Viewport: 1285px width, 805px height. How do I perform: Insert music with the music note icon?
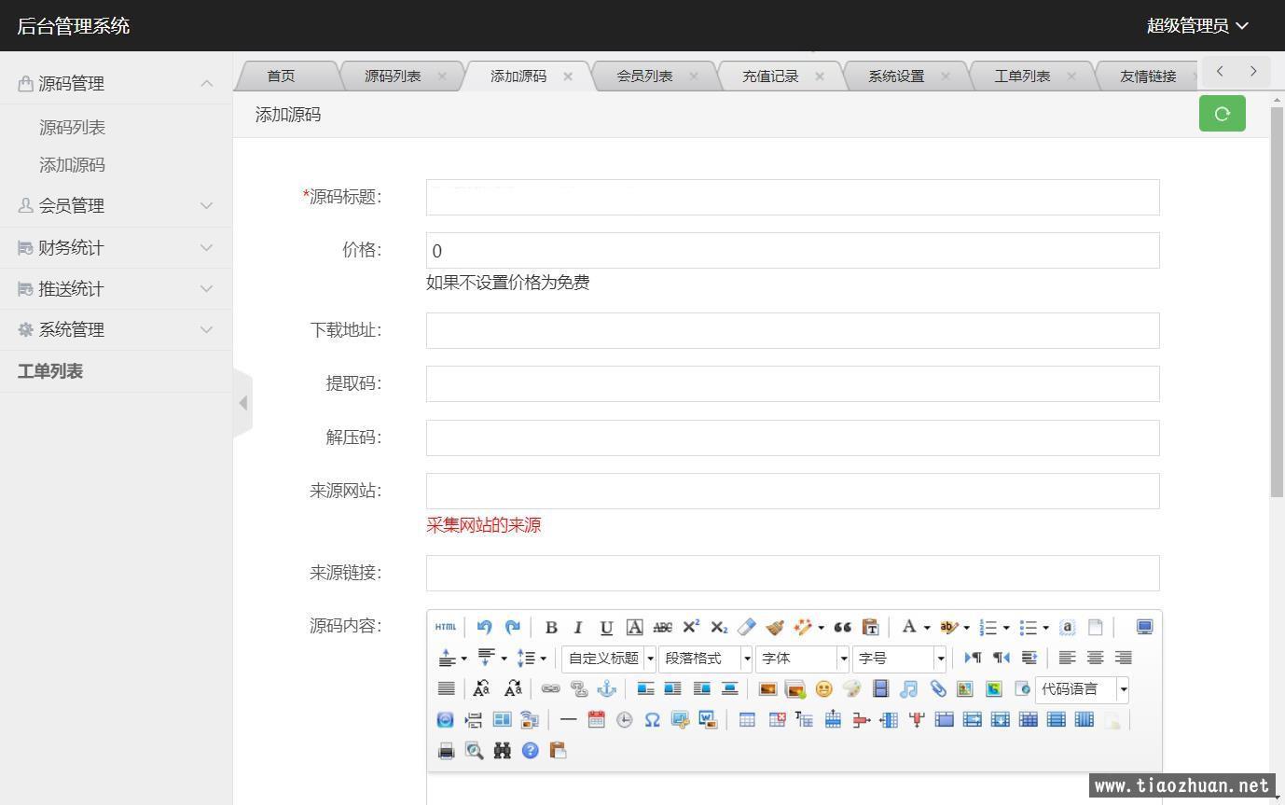(x=908, y=689)
